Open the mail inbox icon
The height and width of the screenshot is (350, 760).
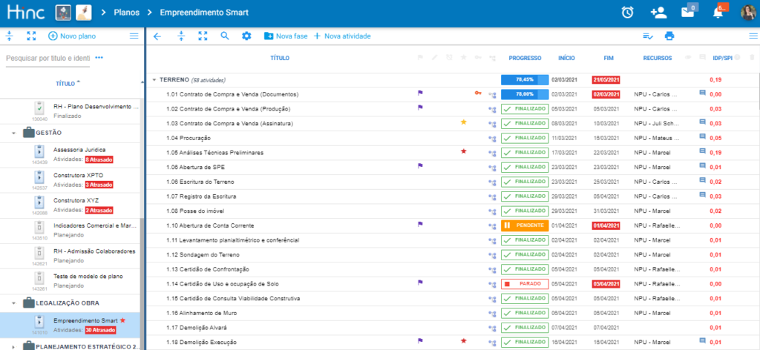point(687,13)
